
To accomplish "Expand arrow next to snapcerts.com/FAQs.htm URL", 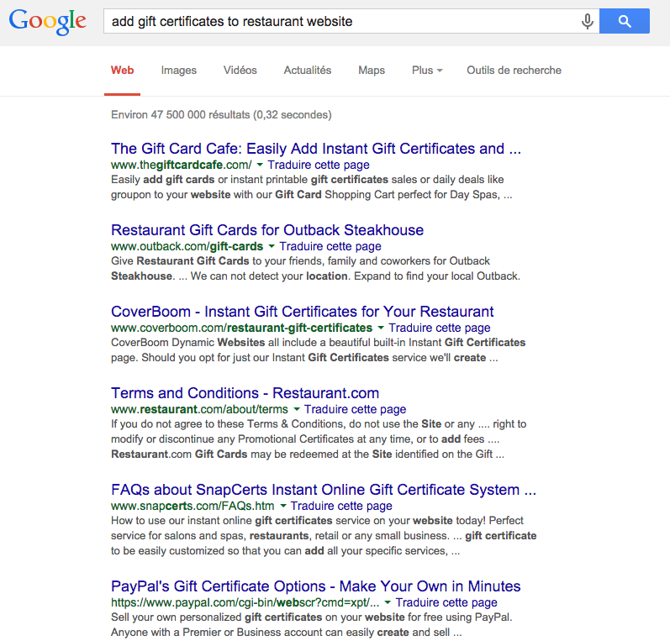I will coord(282,506).
